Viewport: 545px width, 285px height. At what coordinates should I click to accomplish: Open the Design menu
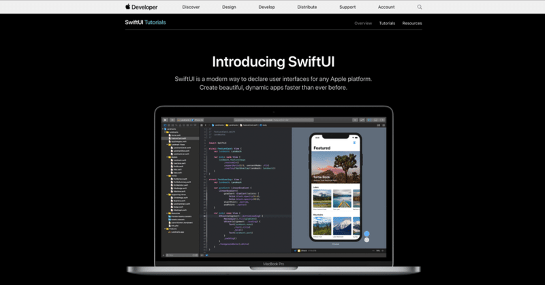229,7
